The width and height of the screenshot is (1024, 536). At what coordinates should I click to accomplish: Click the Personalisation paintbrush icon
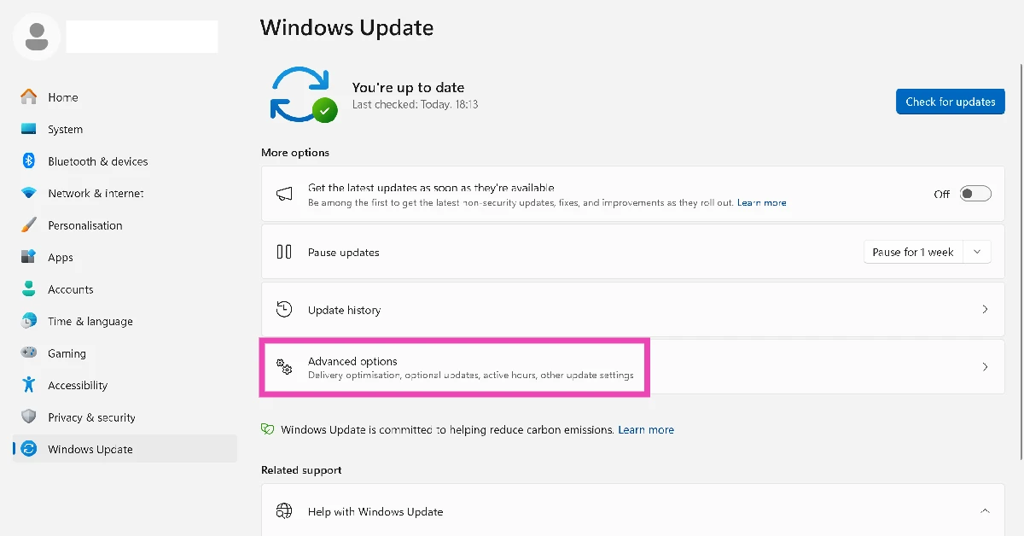(x=29, y=225)
